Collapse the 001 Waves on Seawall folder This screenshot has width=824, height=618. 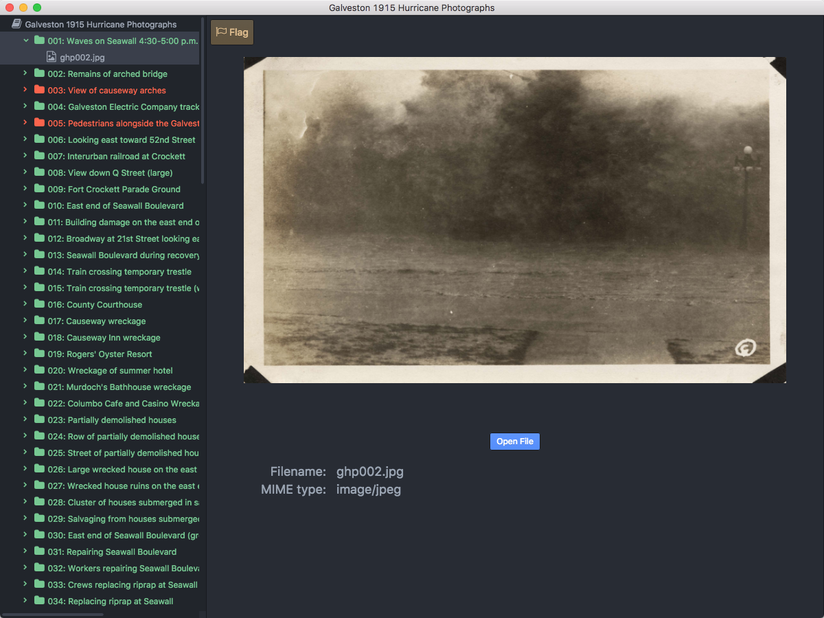(x=26, y=41)
